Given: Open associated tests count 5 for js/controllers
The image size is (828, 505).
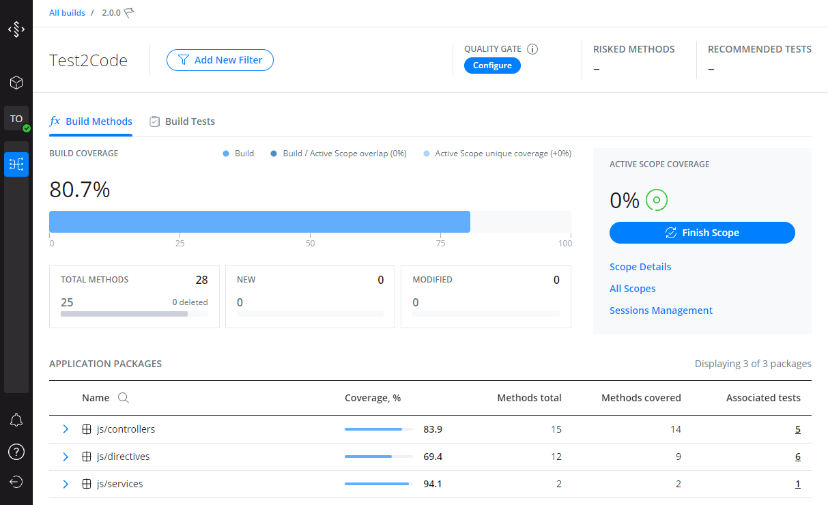Looking at the screenshot, I should pos(798,429).
